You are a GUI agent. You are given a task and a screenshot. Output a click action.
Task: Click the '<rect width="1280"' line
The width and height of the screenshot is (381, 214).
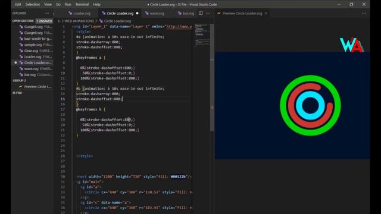(x=134, y=177)
